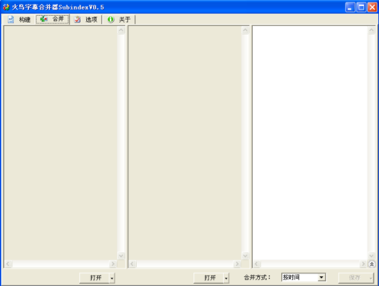The height and width of the screenshot is (286, 379).
Task: Click the right pane's scroll-up arrow
Action: click(x=372, y=30)
